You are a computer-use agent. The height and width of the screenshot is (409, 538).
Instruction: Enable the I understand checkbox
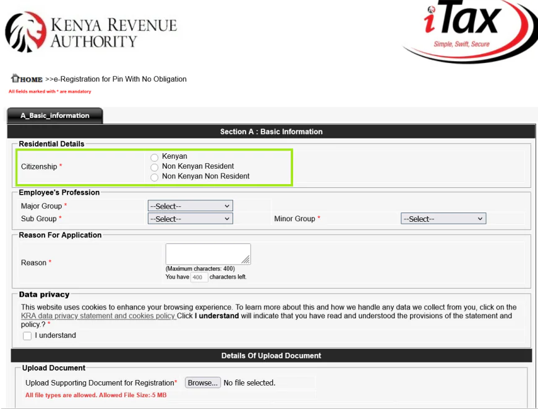[27, 335]
